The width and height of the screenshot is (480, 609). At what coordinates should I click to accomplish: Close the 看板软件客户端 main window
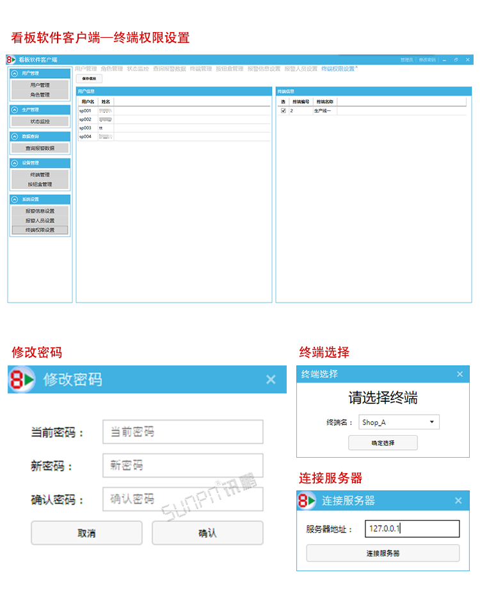[x=468, y=60]
